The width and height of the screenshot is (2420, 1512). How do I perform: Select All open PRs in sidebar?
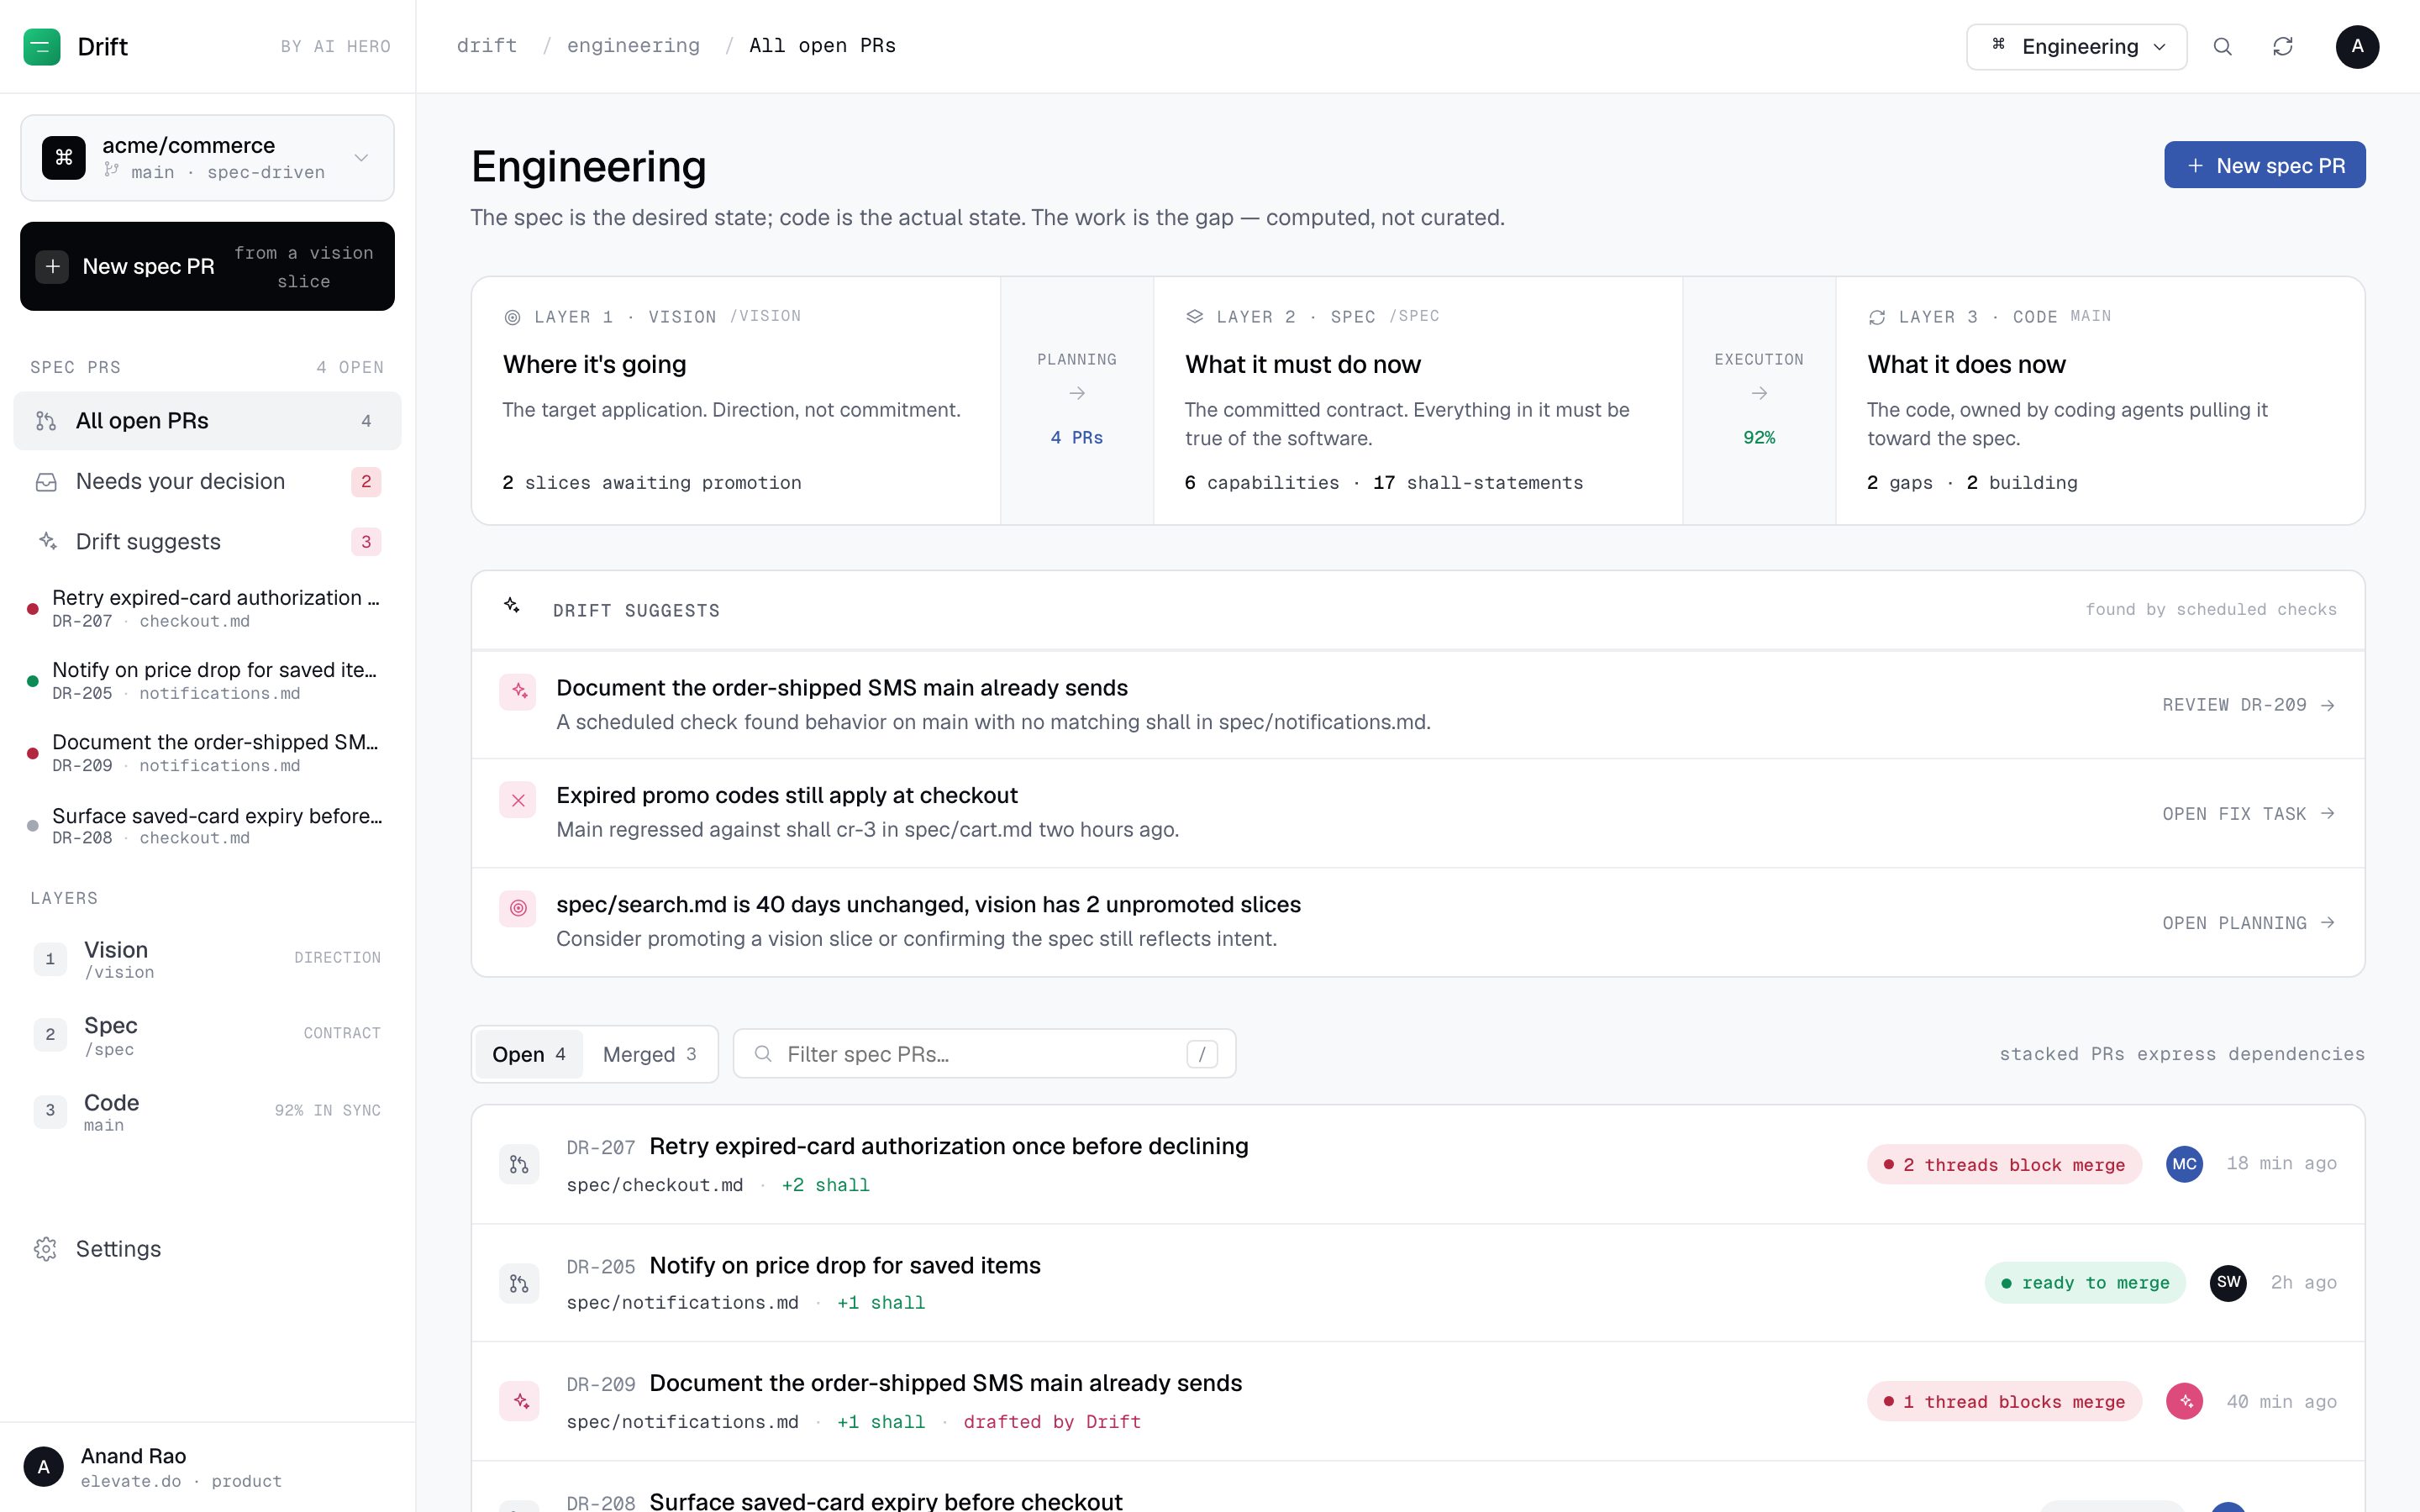(x=207, y=421)
